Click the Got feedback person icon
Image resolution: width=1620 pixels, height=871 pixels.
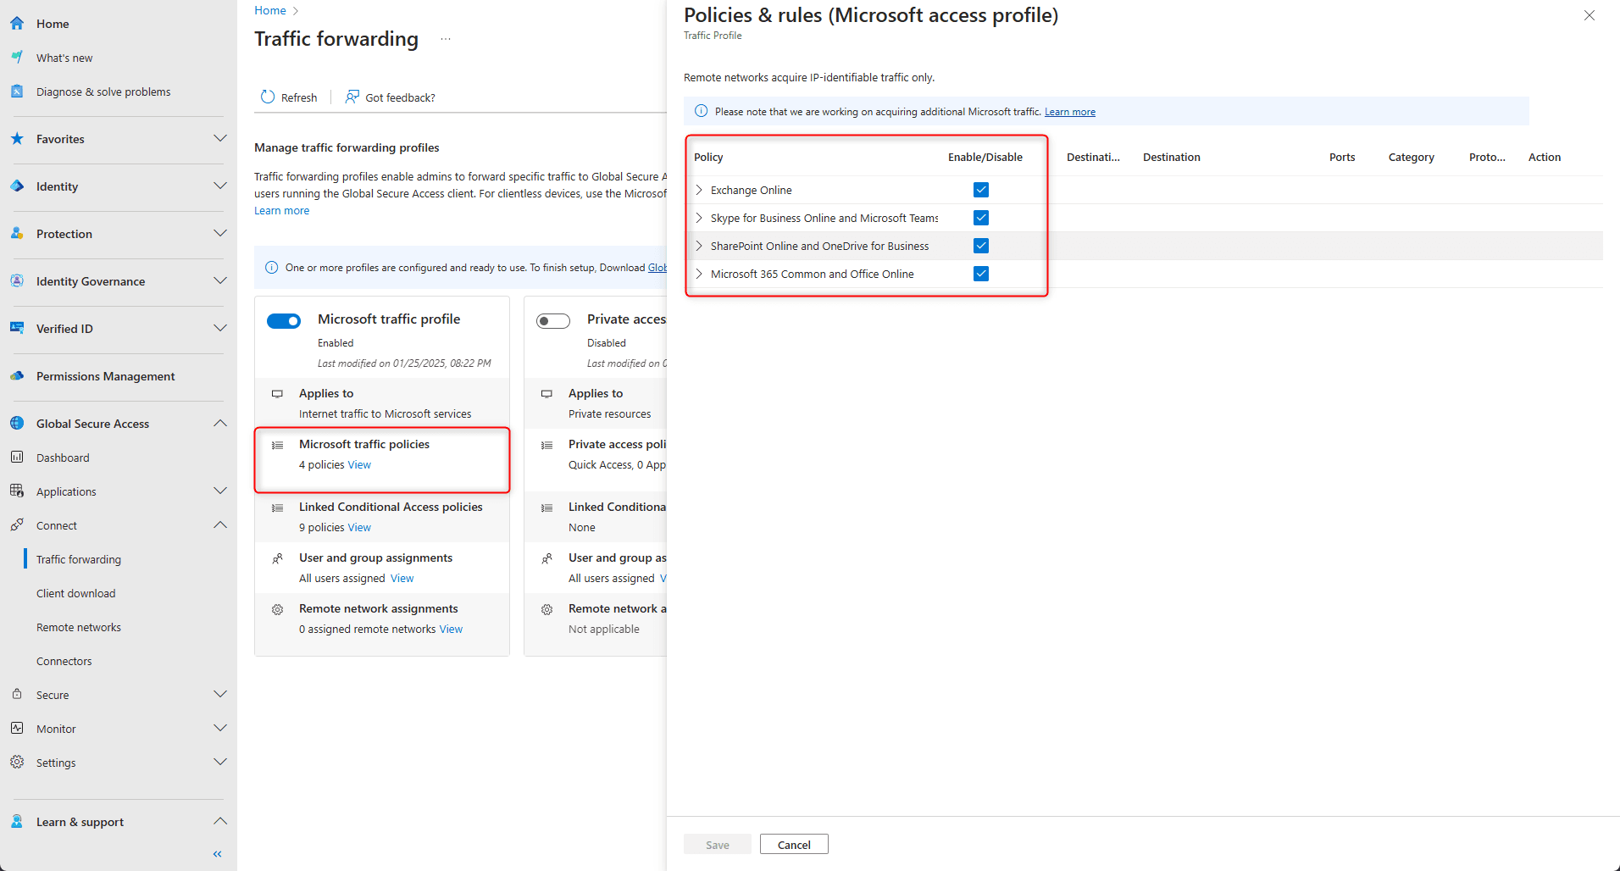tap(352, 97)
